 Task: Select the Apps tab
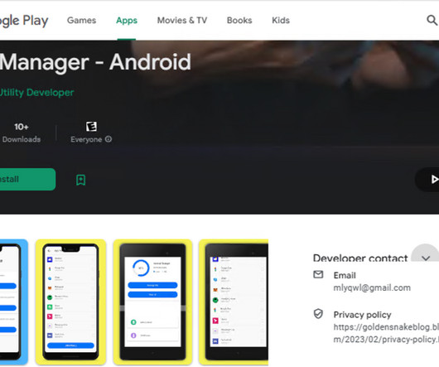click(x=127, y=21)
